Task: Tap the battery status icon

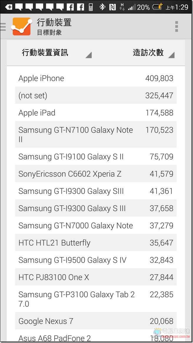Action: [157, 7]
